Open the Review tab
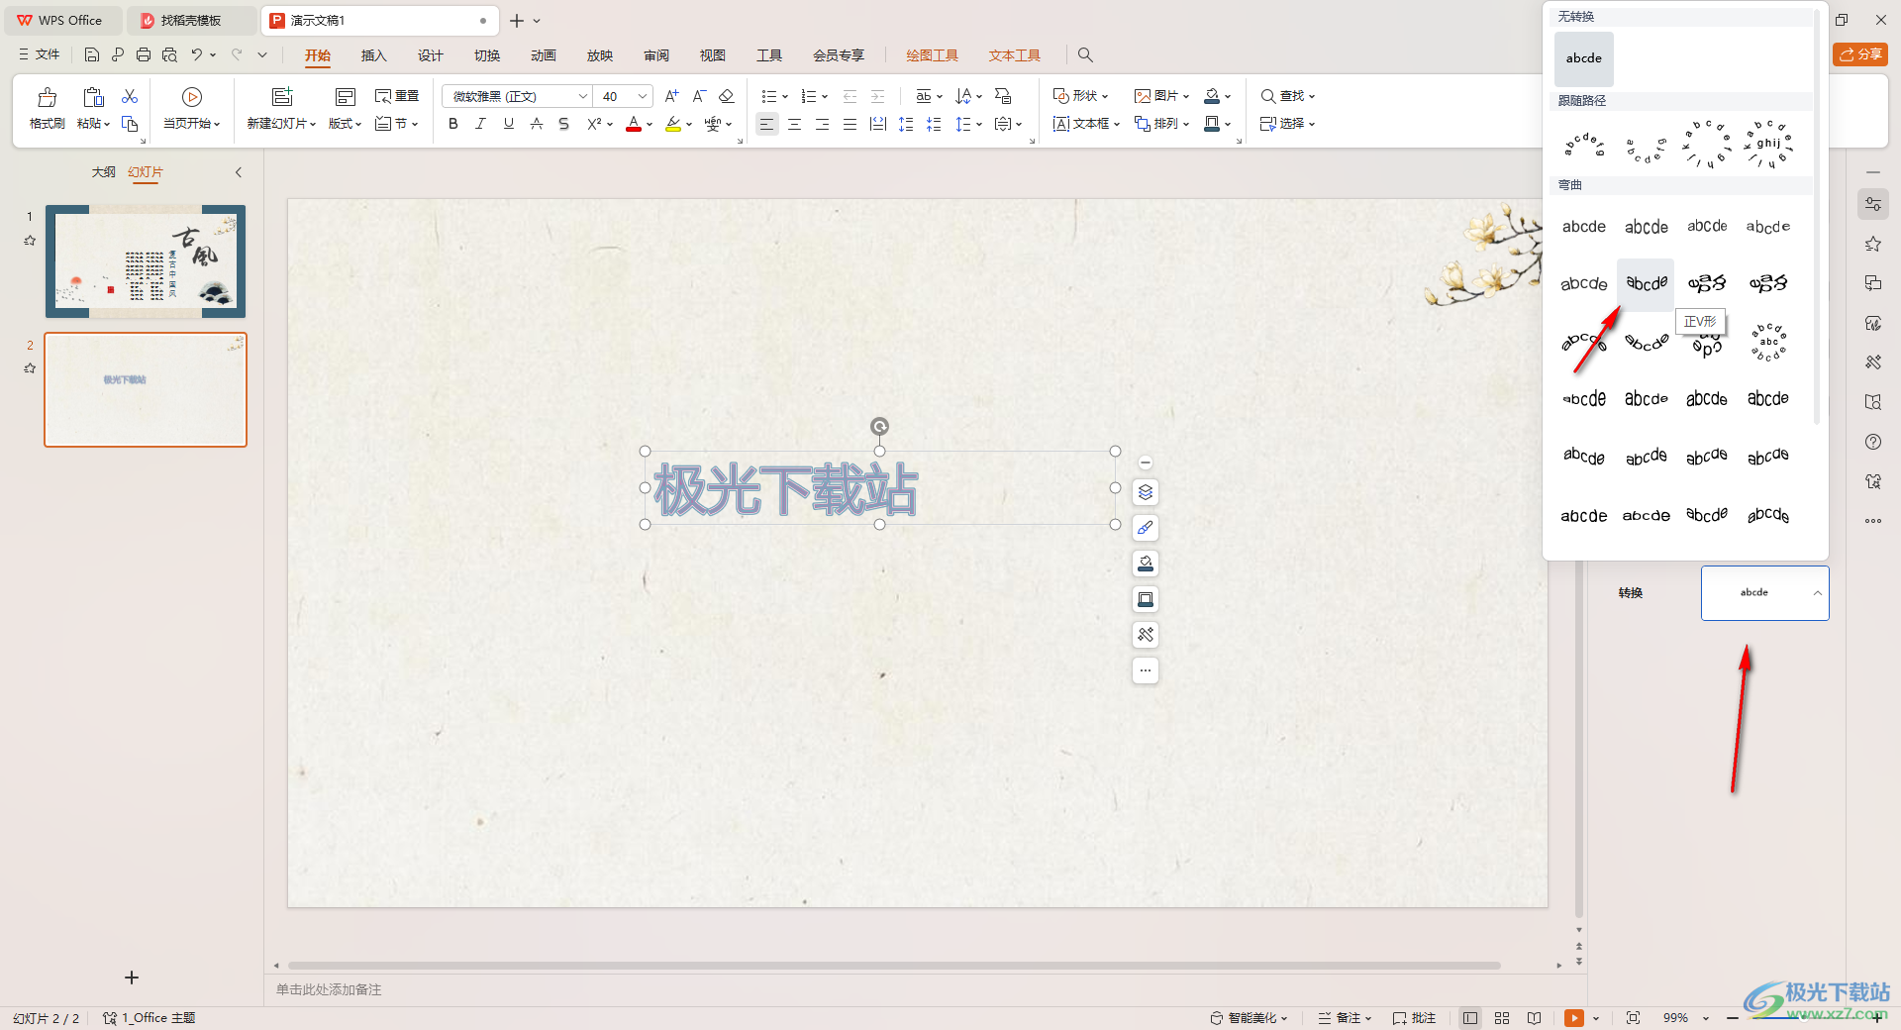 [x=655, y=55]
